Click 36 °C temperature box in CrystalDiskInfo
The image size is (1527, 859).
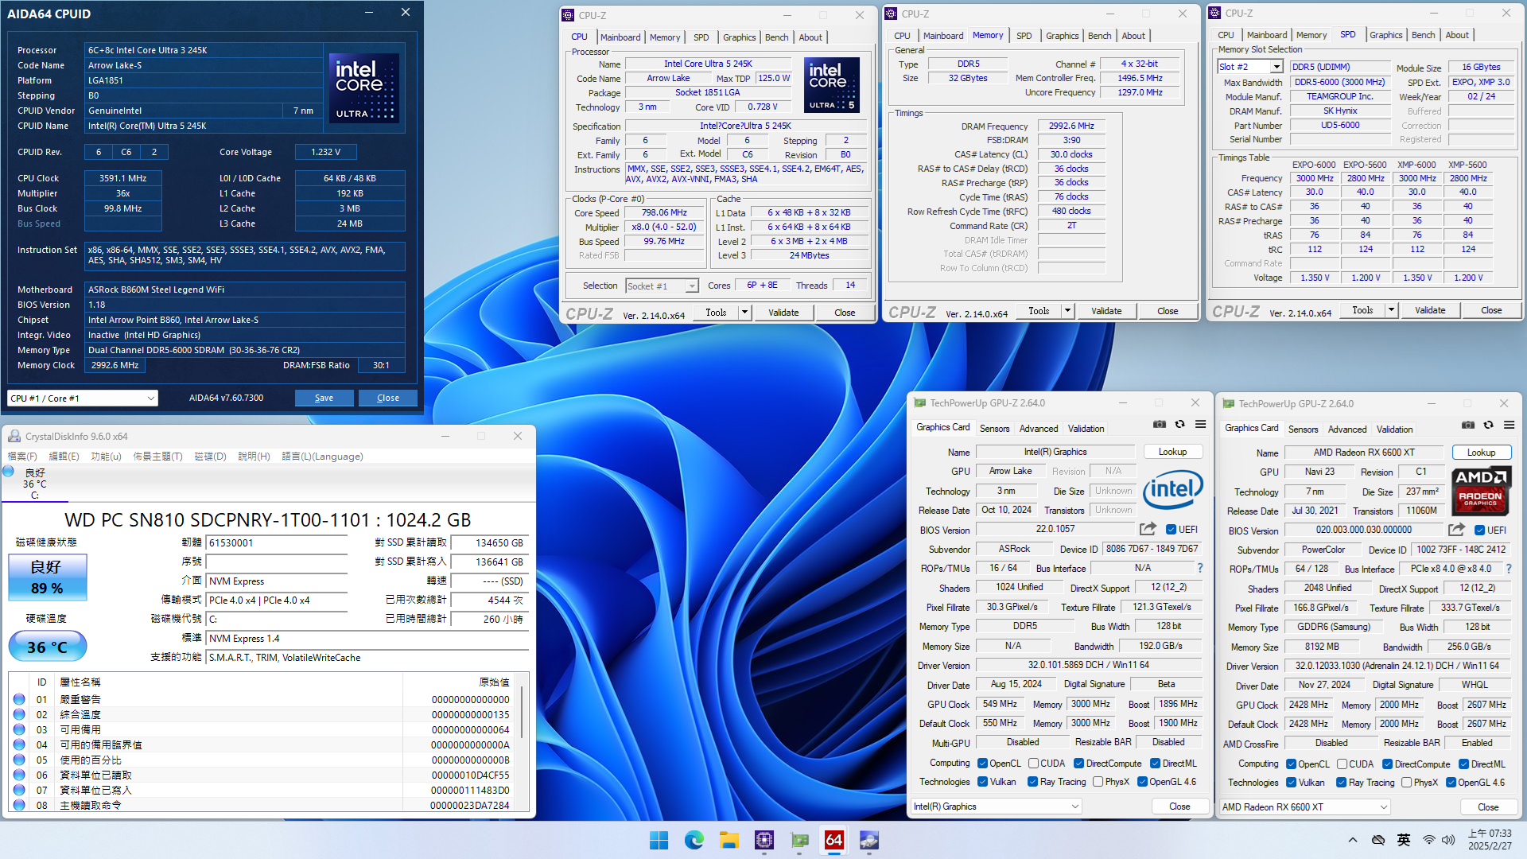click(x=48, y=647)
